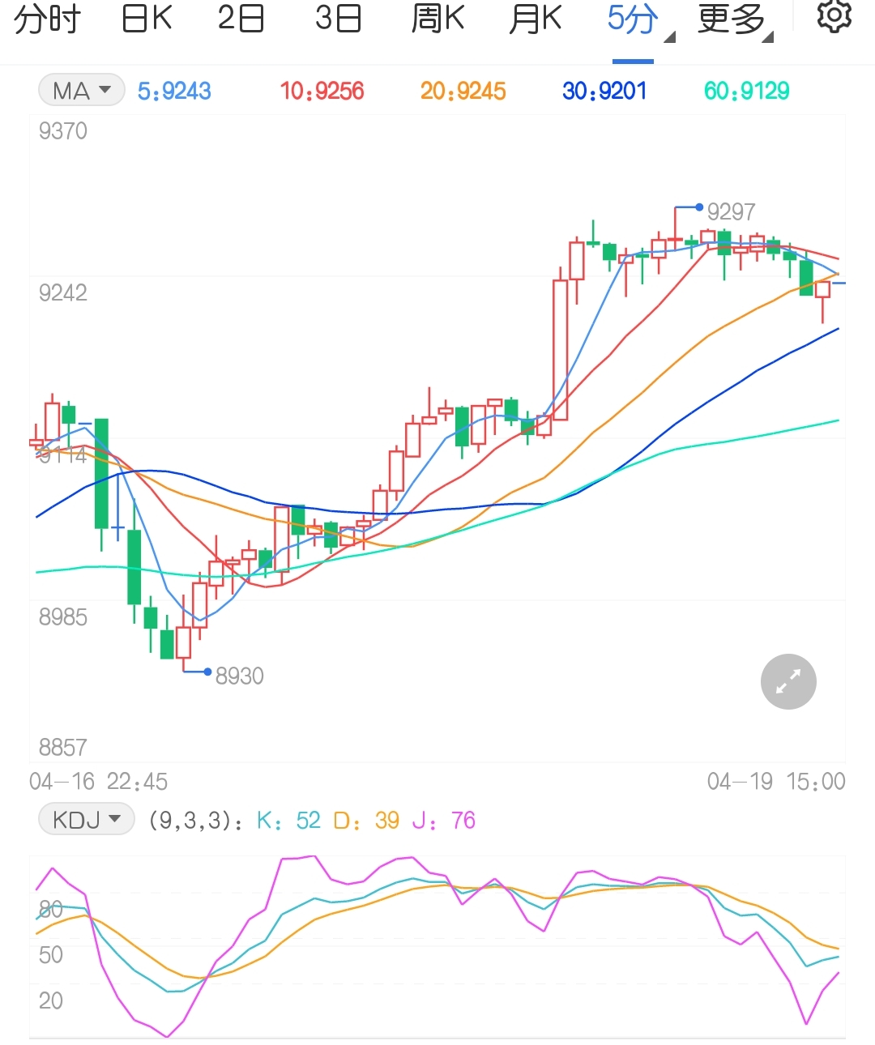This screenshot has width=875, height=1045.
Task: Click the start time 04-16 22:45
Action: pyautogui.click(x=99, y=782)
